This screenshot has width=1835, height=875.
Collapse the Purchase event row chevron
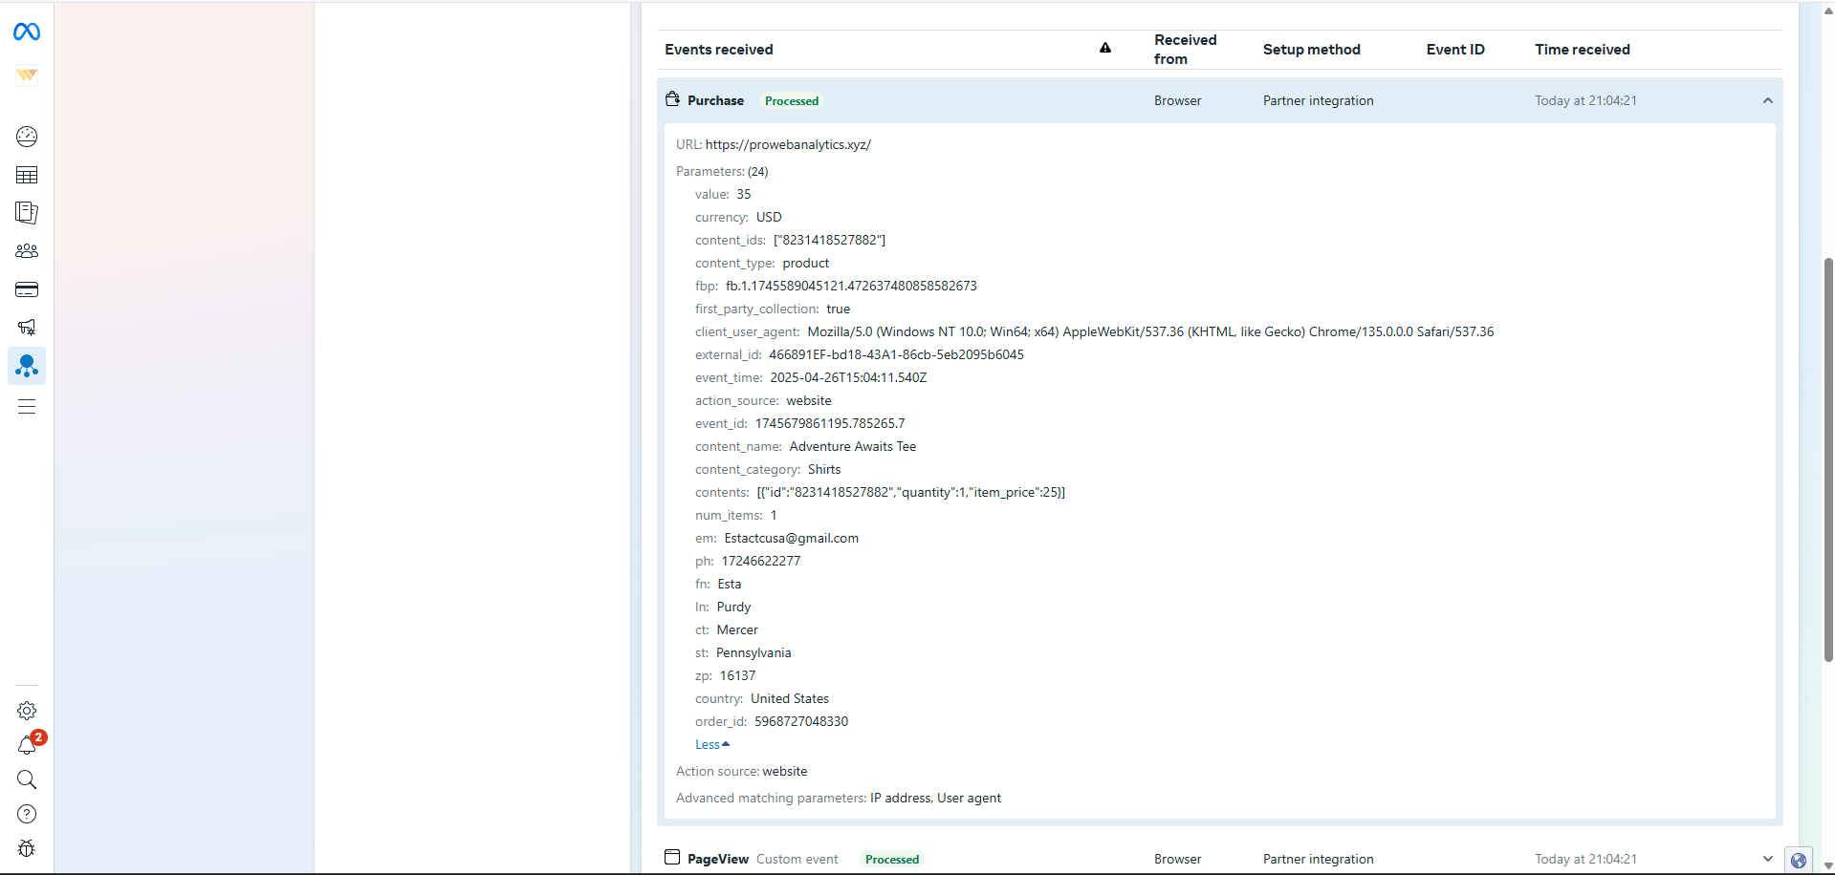[1767, 101]
